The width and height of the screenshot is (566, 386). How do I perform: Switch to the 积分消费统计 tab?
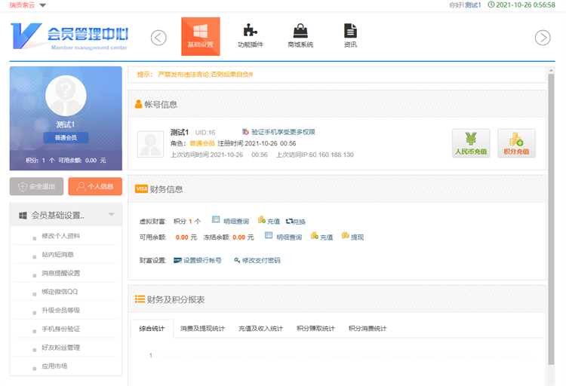tap(368, 329)
